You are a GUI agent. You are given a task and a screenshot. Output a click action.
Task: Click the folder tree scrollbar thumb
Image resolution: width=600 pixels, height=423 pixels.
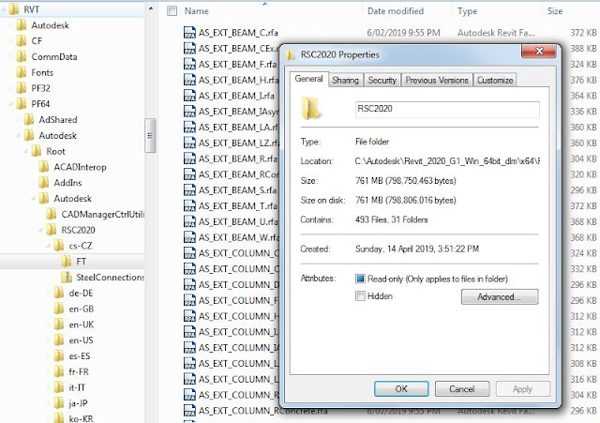coord(150,135)
